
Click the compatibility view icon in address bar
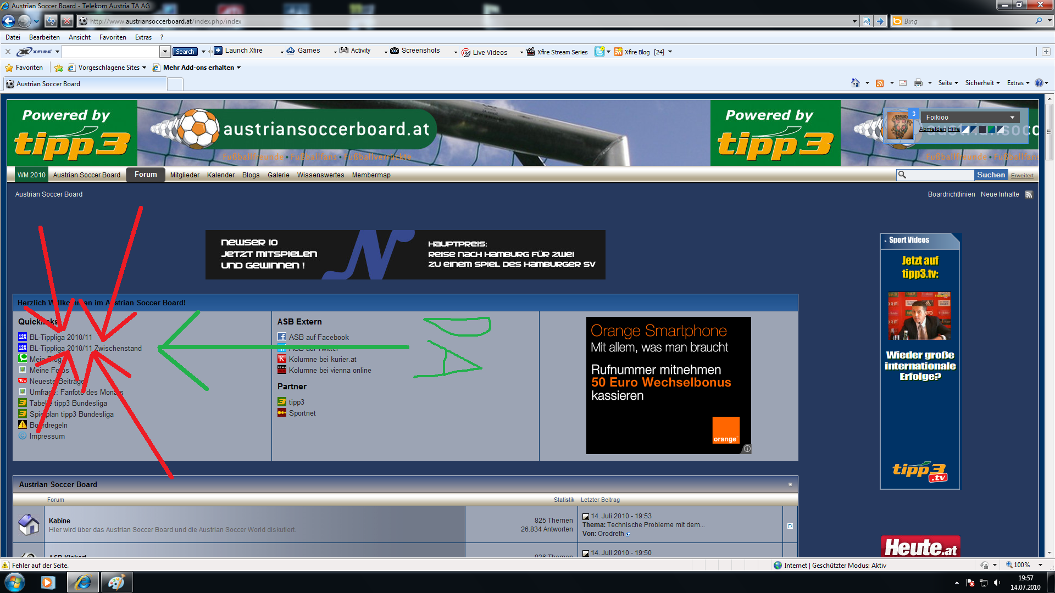coord(867,21)
